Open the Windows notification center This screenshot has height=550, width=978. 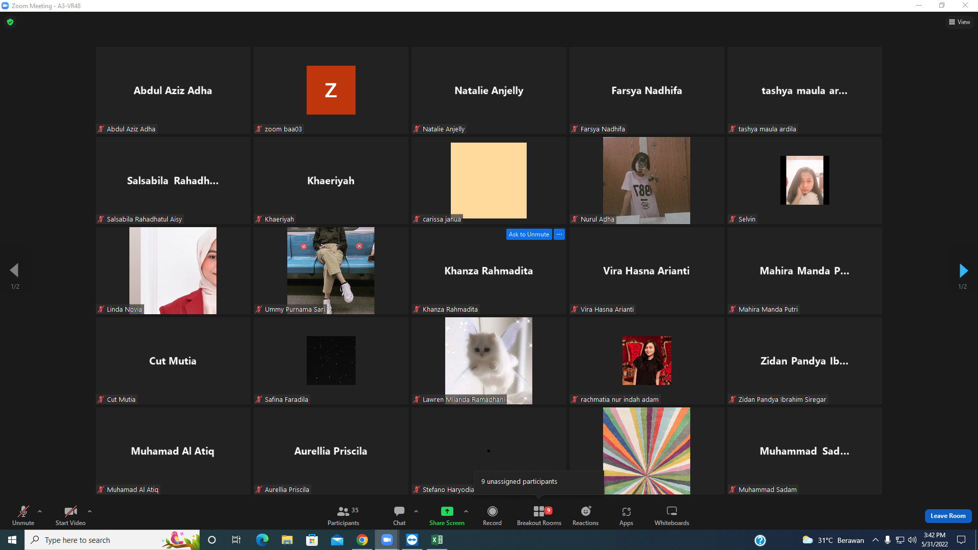tap(961, 540)
